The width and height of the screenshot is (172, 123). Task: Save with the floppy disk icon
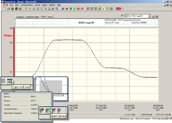pos(12,9)
